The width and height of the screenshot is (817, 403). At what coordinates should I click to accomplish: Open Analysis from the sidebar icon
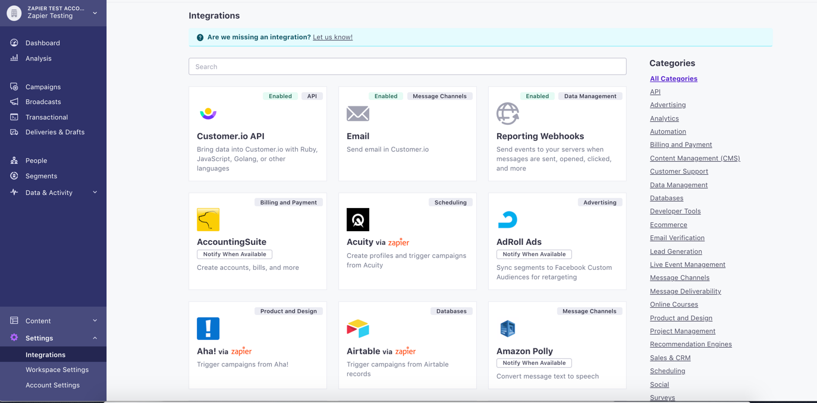coord(14,58)
